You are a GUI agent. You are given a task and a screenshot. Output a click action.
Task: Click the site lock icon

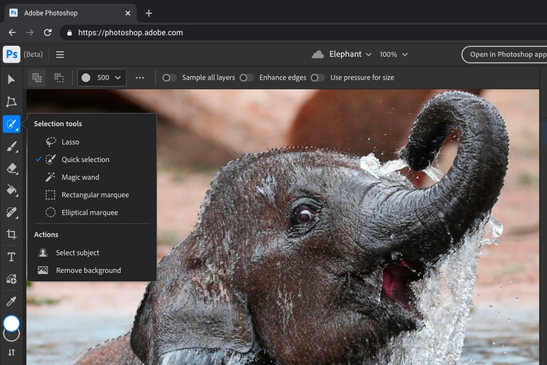(x=69, y=32)
